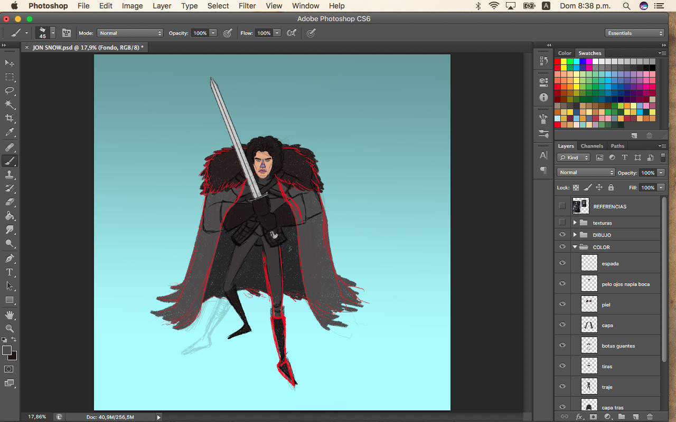
Task: Switch to the Color tab
Action: pos(565,53)
